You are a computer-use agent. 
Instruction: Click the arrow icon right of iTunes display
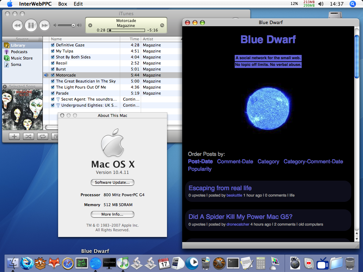(x=162, y=25)
